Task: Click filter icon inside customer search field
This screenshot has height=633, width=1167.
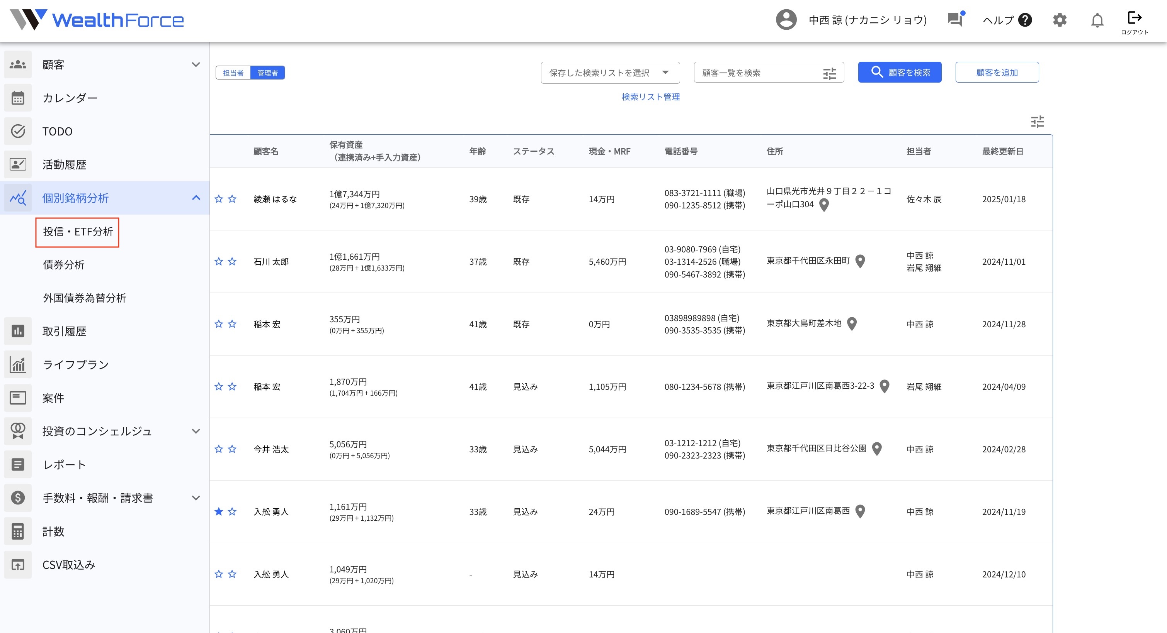Action: (x=830, y=73)
